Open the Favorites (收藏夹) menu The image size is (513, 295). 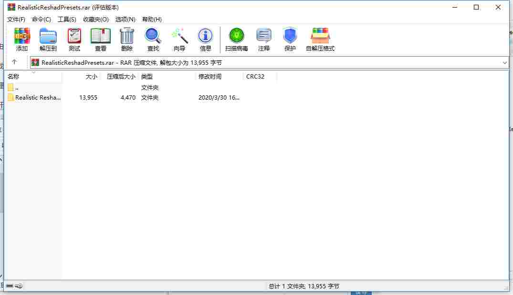(96, 19)
